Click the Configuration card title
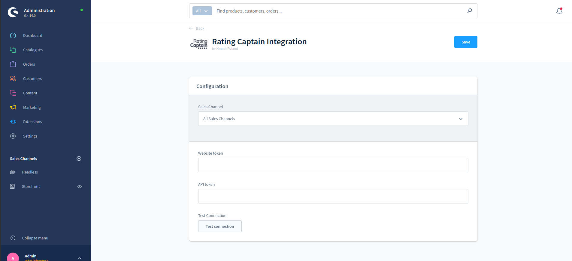 click(212, 86)
